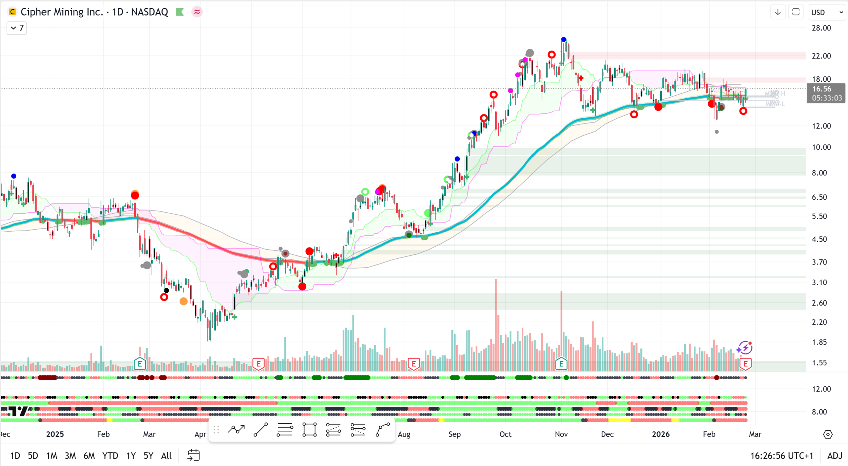Open timezone menu showing 16:26:56 UTC+1
Image resolution: width=848 pixels, height=466 pixels.
[782, 455]
